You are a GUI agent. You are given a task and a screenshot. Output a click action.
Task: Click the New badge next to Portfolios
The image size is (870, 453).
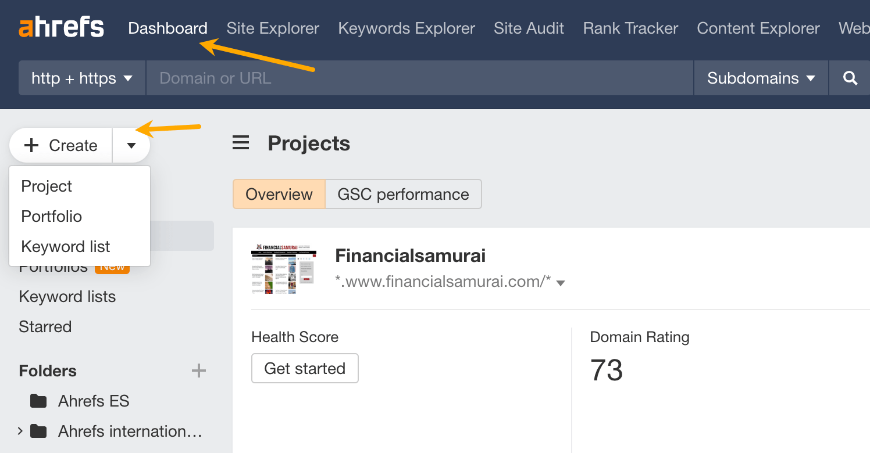pyautogui.click(x=112, y=267)
